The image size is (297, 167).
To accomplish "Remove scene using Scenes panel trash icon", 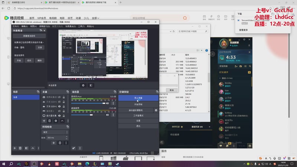I will tap(20, 148).
